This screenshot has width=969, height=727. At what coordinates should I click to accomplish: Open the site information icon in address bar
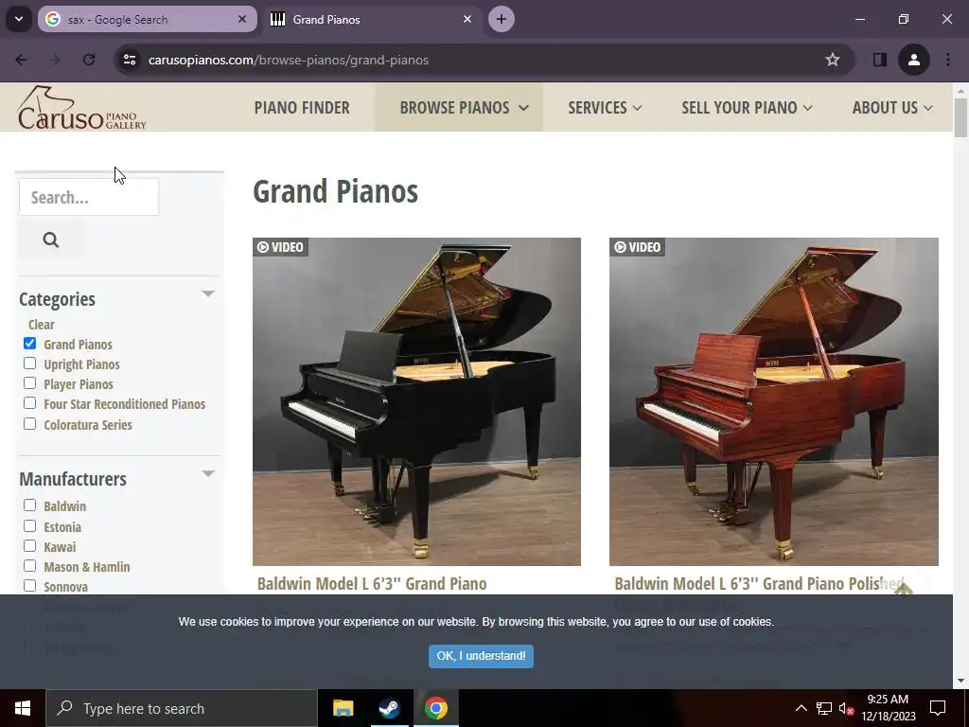(x=130, y=60)
